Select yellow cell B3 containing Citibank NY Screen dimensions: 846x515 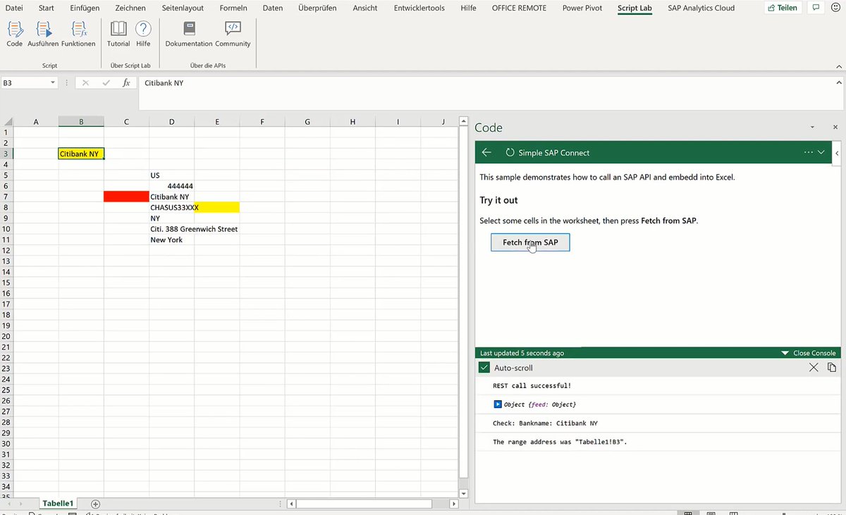pyautogui.click(x=81, y=154)
